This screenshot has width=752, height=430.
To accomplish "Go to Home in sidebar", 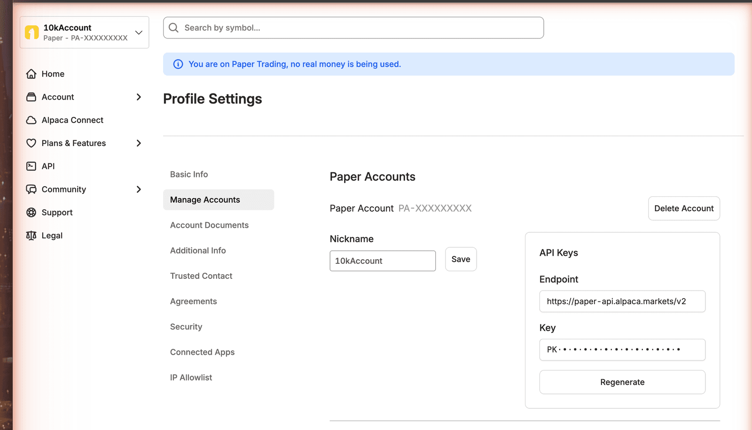I will point(53,74).
